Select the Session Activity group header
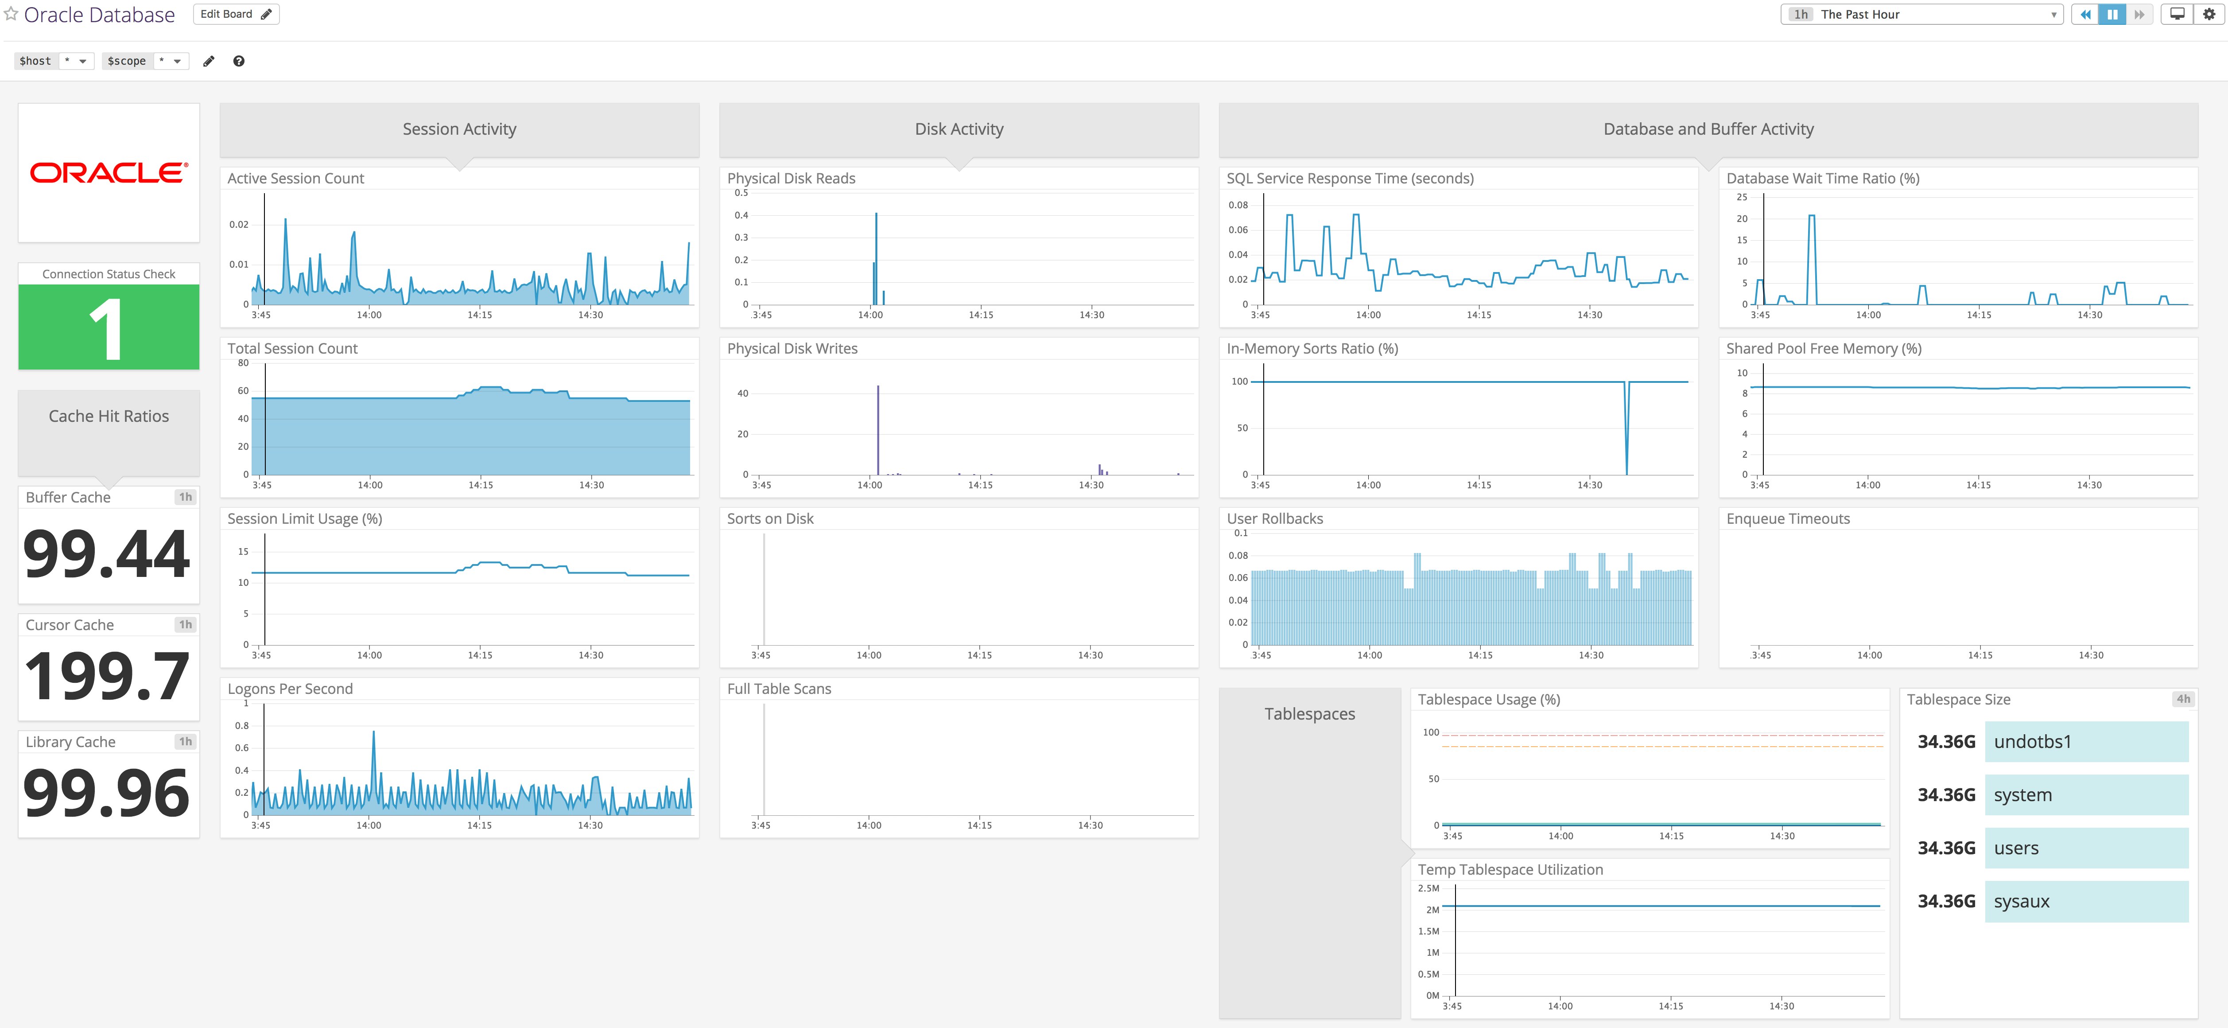The height and width of the screenshot is (1028, 2228). (x=458, y=129)
